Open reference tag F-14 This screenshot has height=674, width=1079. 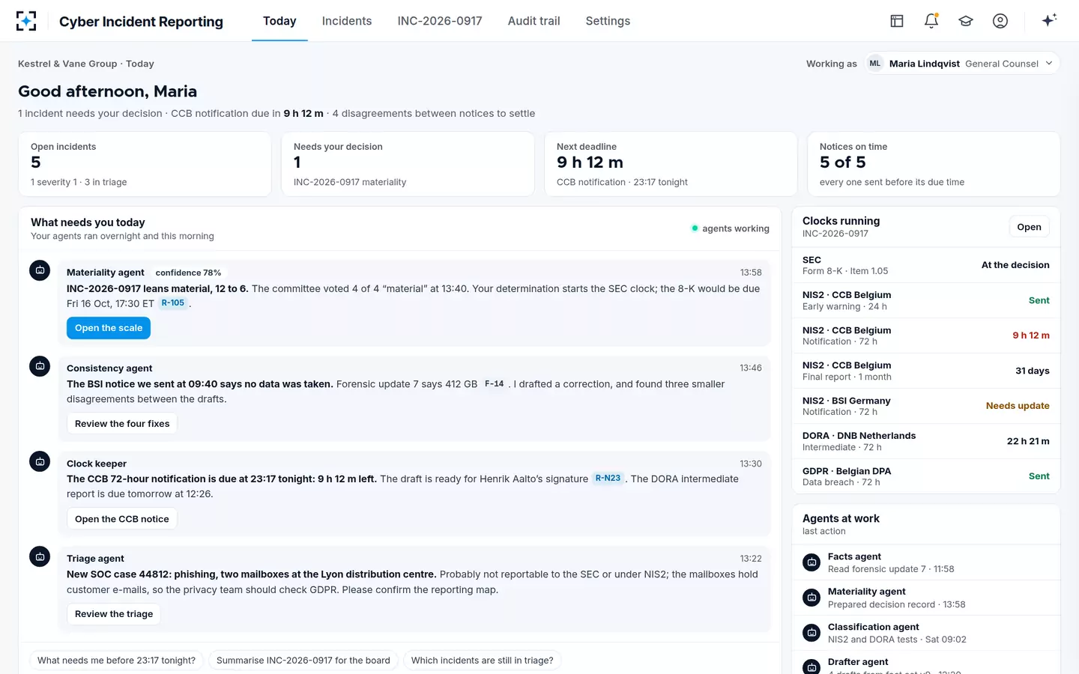tap(495, 383)
